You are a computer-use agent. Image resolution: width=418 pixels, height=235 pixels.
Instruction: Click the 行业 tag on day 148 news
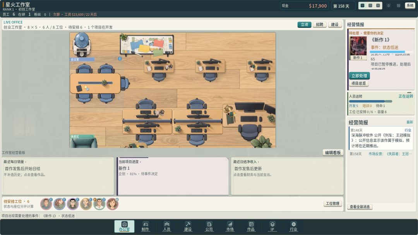click(408, 130)
